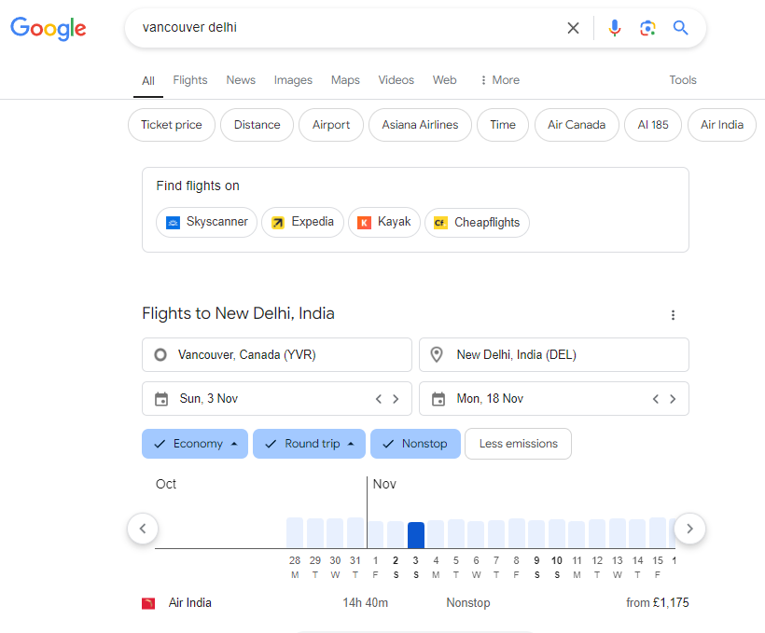
Task: Clear the search box with X
Action: [573, 28]
